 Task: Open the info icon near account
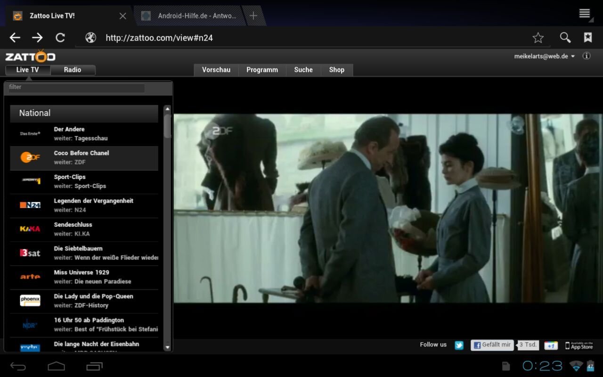[x=587, y=56]
